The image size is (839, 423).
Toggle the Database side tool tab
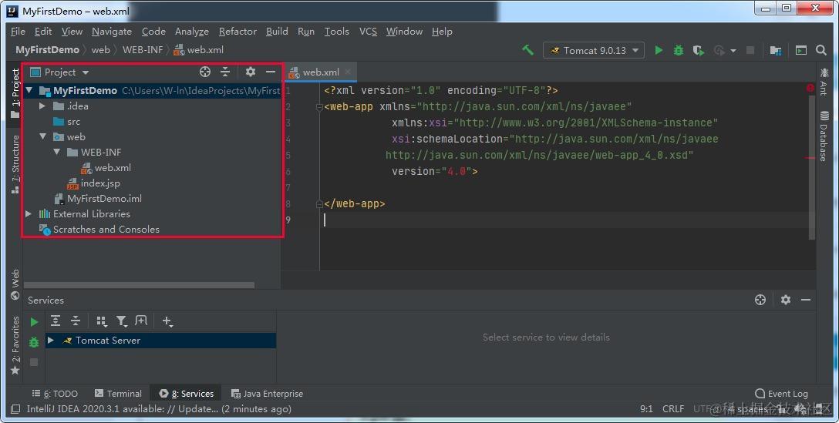coord(824,136)
